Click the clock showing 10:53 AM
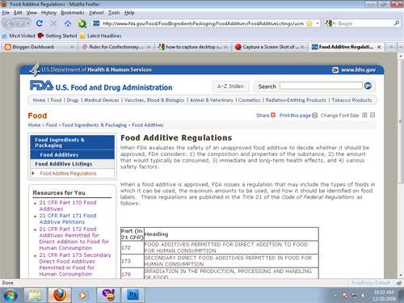 click(384, 292)
